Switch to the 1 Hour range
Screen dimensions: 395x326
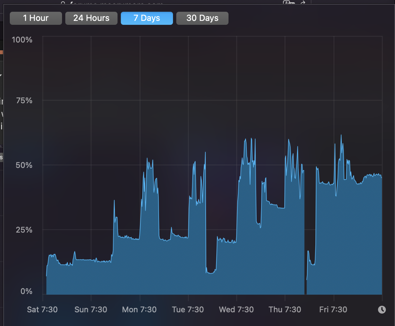(36, 18)
